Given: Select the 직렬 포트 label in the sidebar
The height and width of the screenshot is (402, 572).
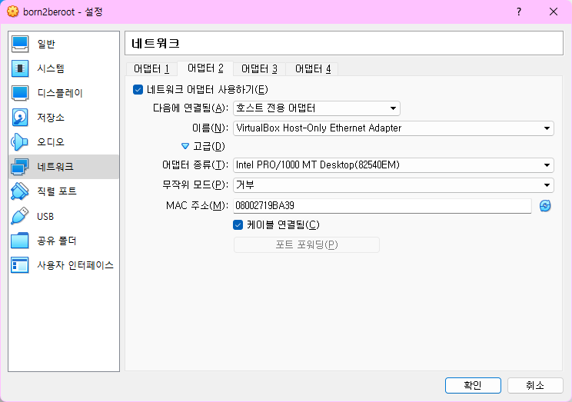Looking at the screenshot, I should click(57, 191).
